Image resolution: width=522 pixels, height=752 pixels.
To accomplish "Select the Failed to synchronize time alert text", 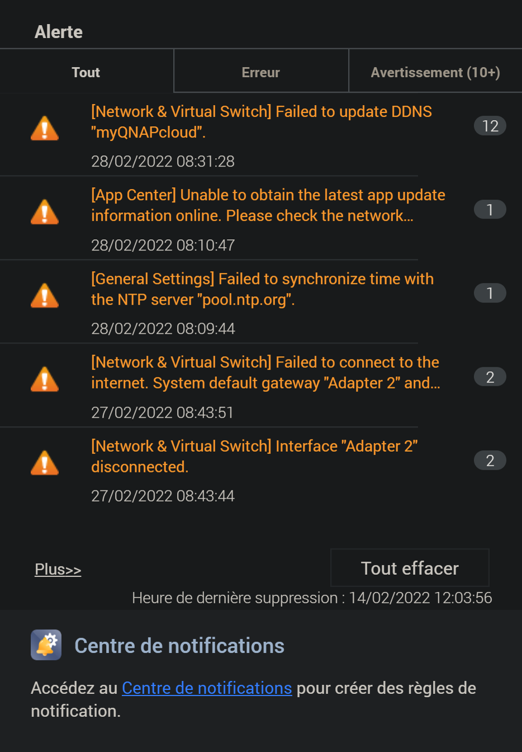I will (x=262, y=289).
